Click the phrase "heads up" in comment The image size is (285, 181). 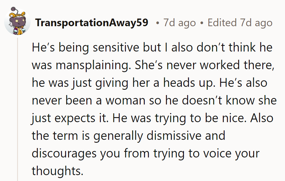pos(188,83)
